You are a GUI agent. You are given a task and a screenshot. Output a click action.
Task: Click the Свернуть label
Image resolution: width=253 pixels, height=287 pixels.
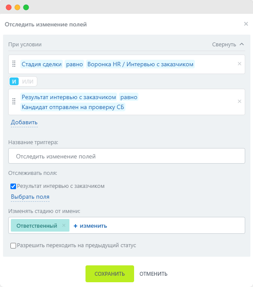pos(224,45)
